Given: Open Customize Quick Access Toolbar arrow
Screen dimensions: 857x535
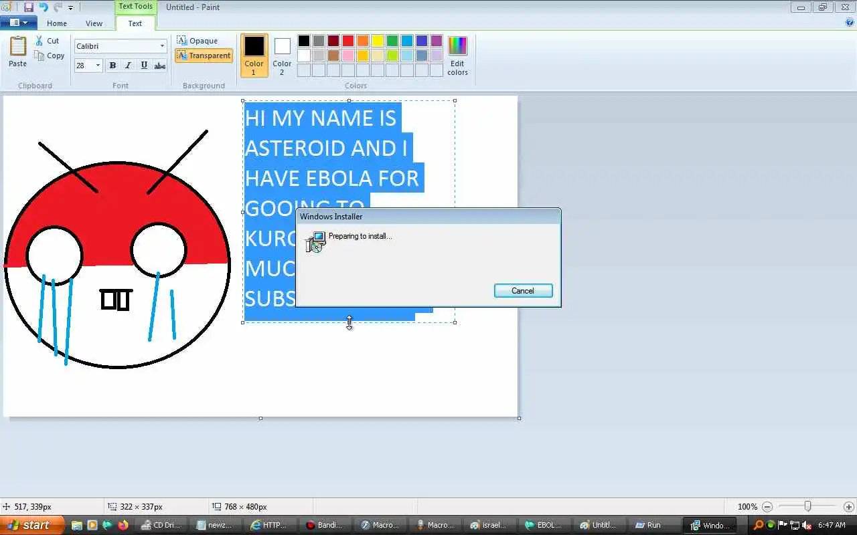Looking at the screenshot, I should 70,8.
